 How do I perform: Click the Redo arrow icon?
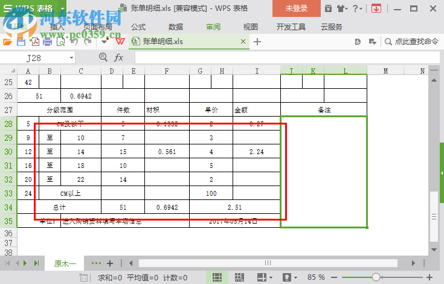pos(88,42)
